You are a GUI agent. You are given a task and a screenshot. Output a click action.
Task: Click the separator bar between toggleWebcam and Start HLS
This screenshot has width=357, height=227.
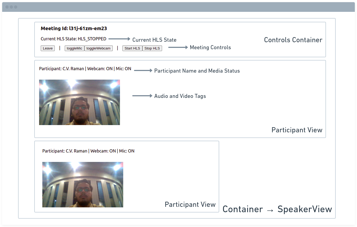click(x=118, y=48)
